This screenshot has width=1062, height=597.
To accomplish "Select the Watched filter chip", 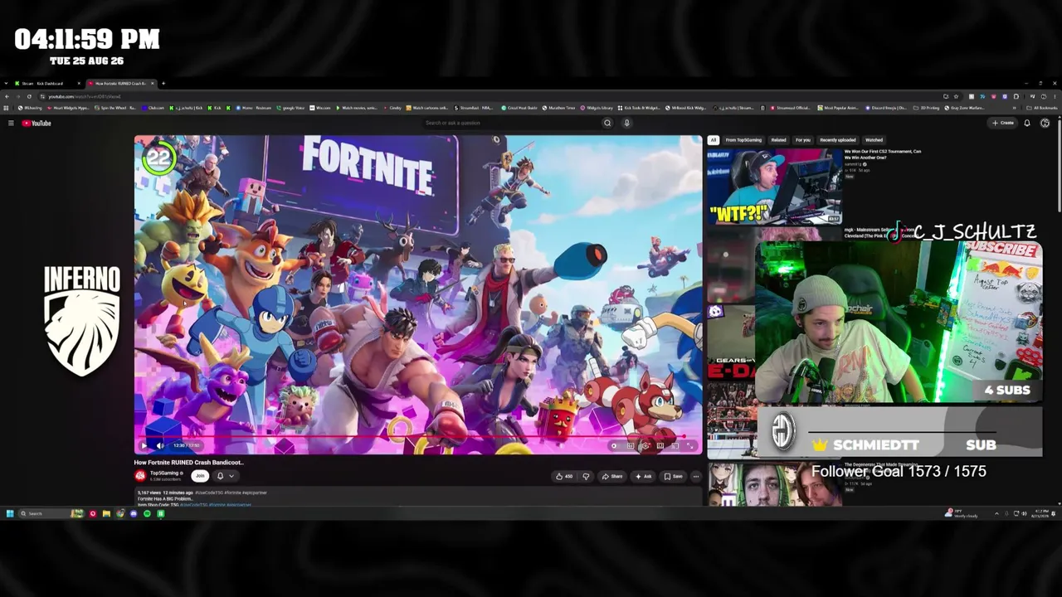I will 874,140.
